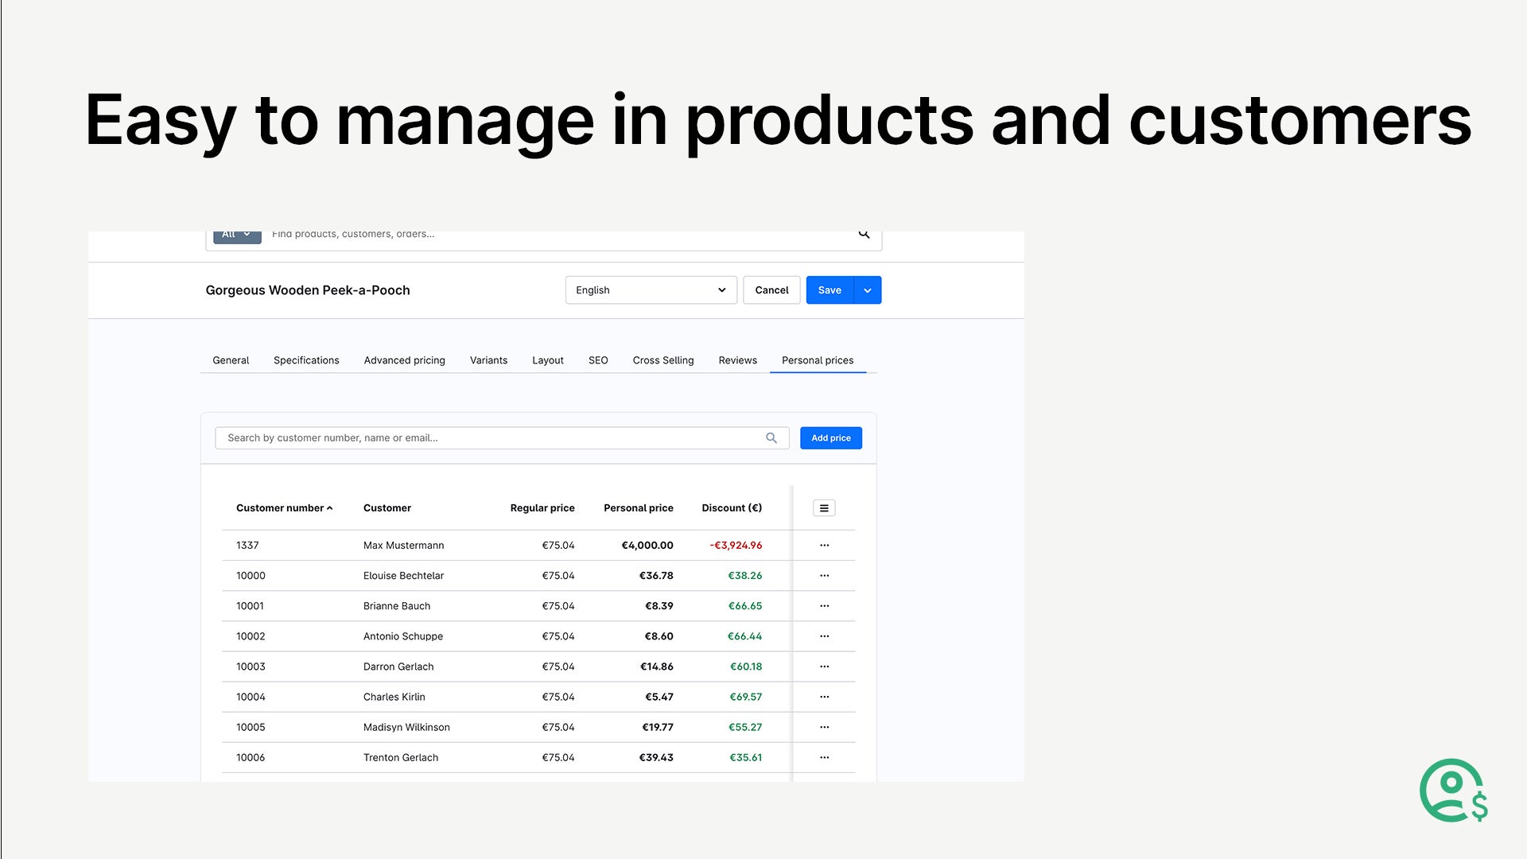Open row actions for Darron Gerlach

click(x=824, y=667)
